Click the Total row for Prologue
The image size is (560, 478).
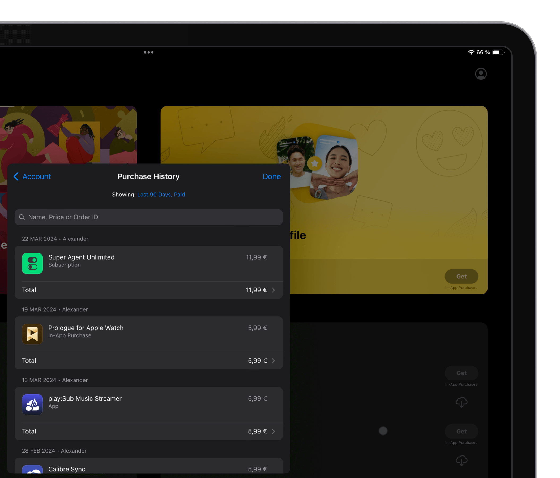148,361
